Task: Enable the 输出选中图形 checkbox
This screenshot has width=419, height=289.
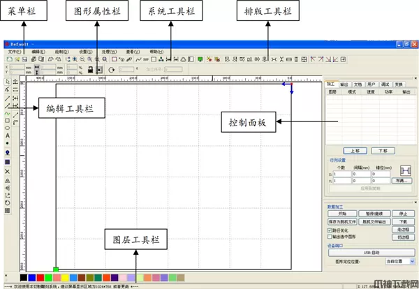Action: click(x=330, y=237)
